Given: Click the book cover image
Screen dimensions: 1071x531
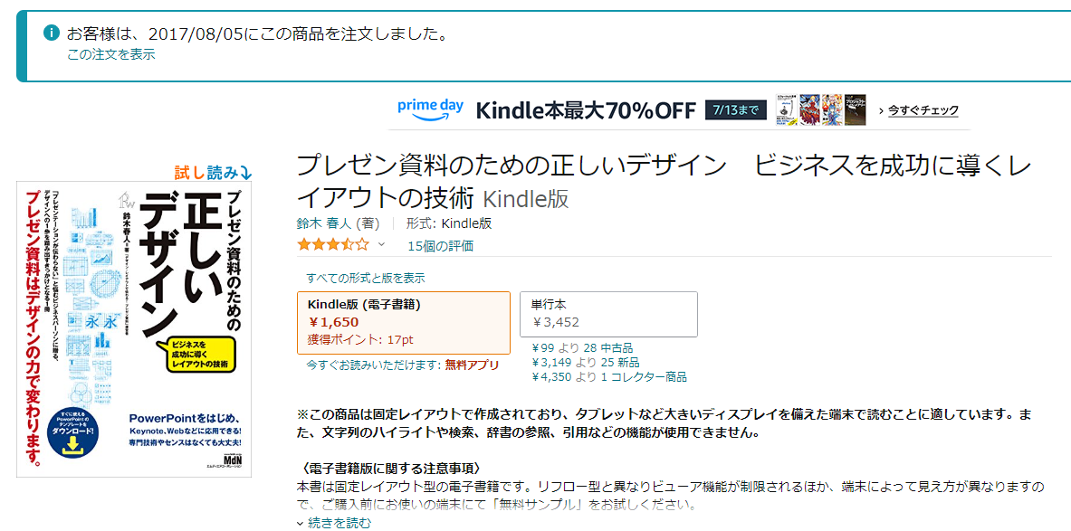Looking at the screenshot, I should coord(134,330).
